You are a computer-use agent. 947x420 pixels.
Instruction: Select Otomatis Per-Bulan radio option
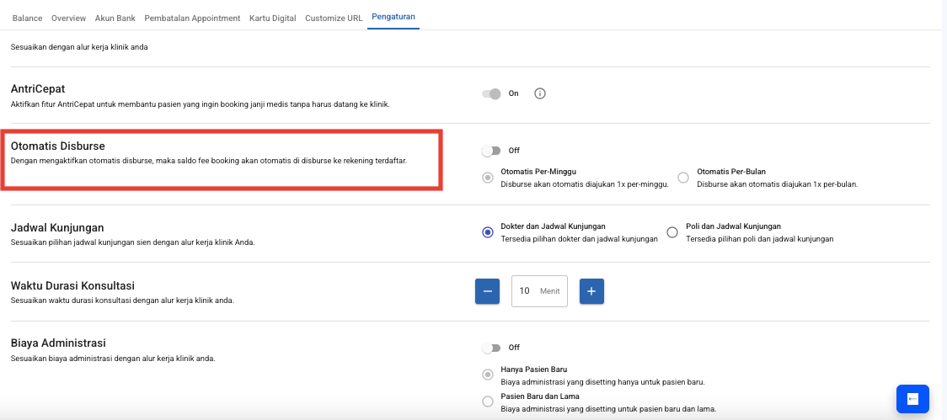click(x=683, y=178)
